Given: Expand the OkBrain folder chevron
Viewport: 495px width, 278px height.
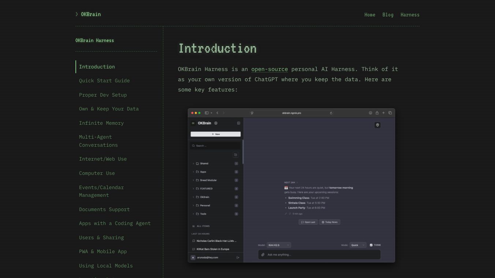Looking at the screenshot, I should click(x=193, y=197).
